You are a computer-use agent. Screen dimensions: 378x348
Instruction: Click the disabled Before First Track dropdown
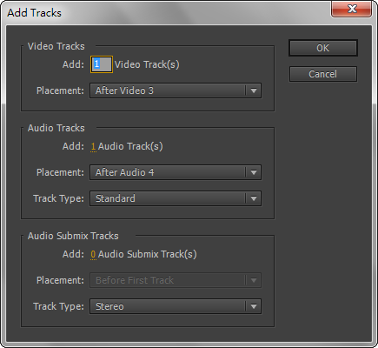pos(176,280)
